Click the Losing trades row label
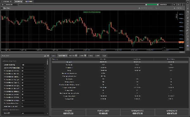This screenshot has height=117, width=190. click(x=69, y=90)
